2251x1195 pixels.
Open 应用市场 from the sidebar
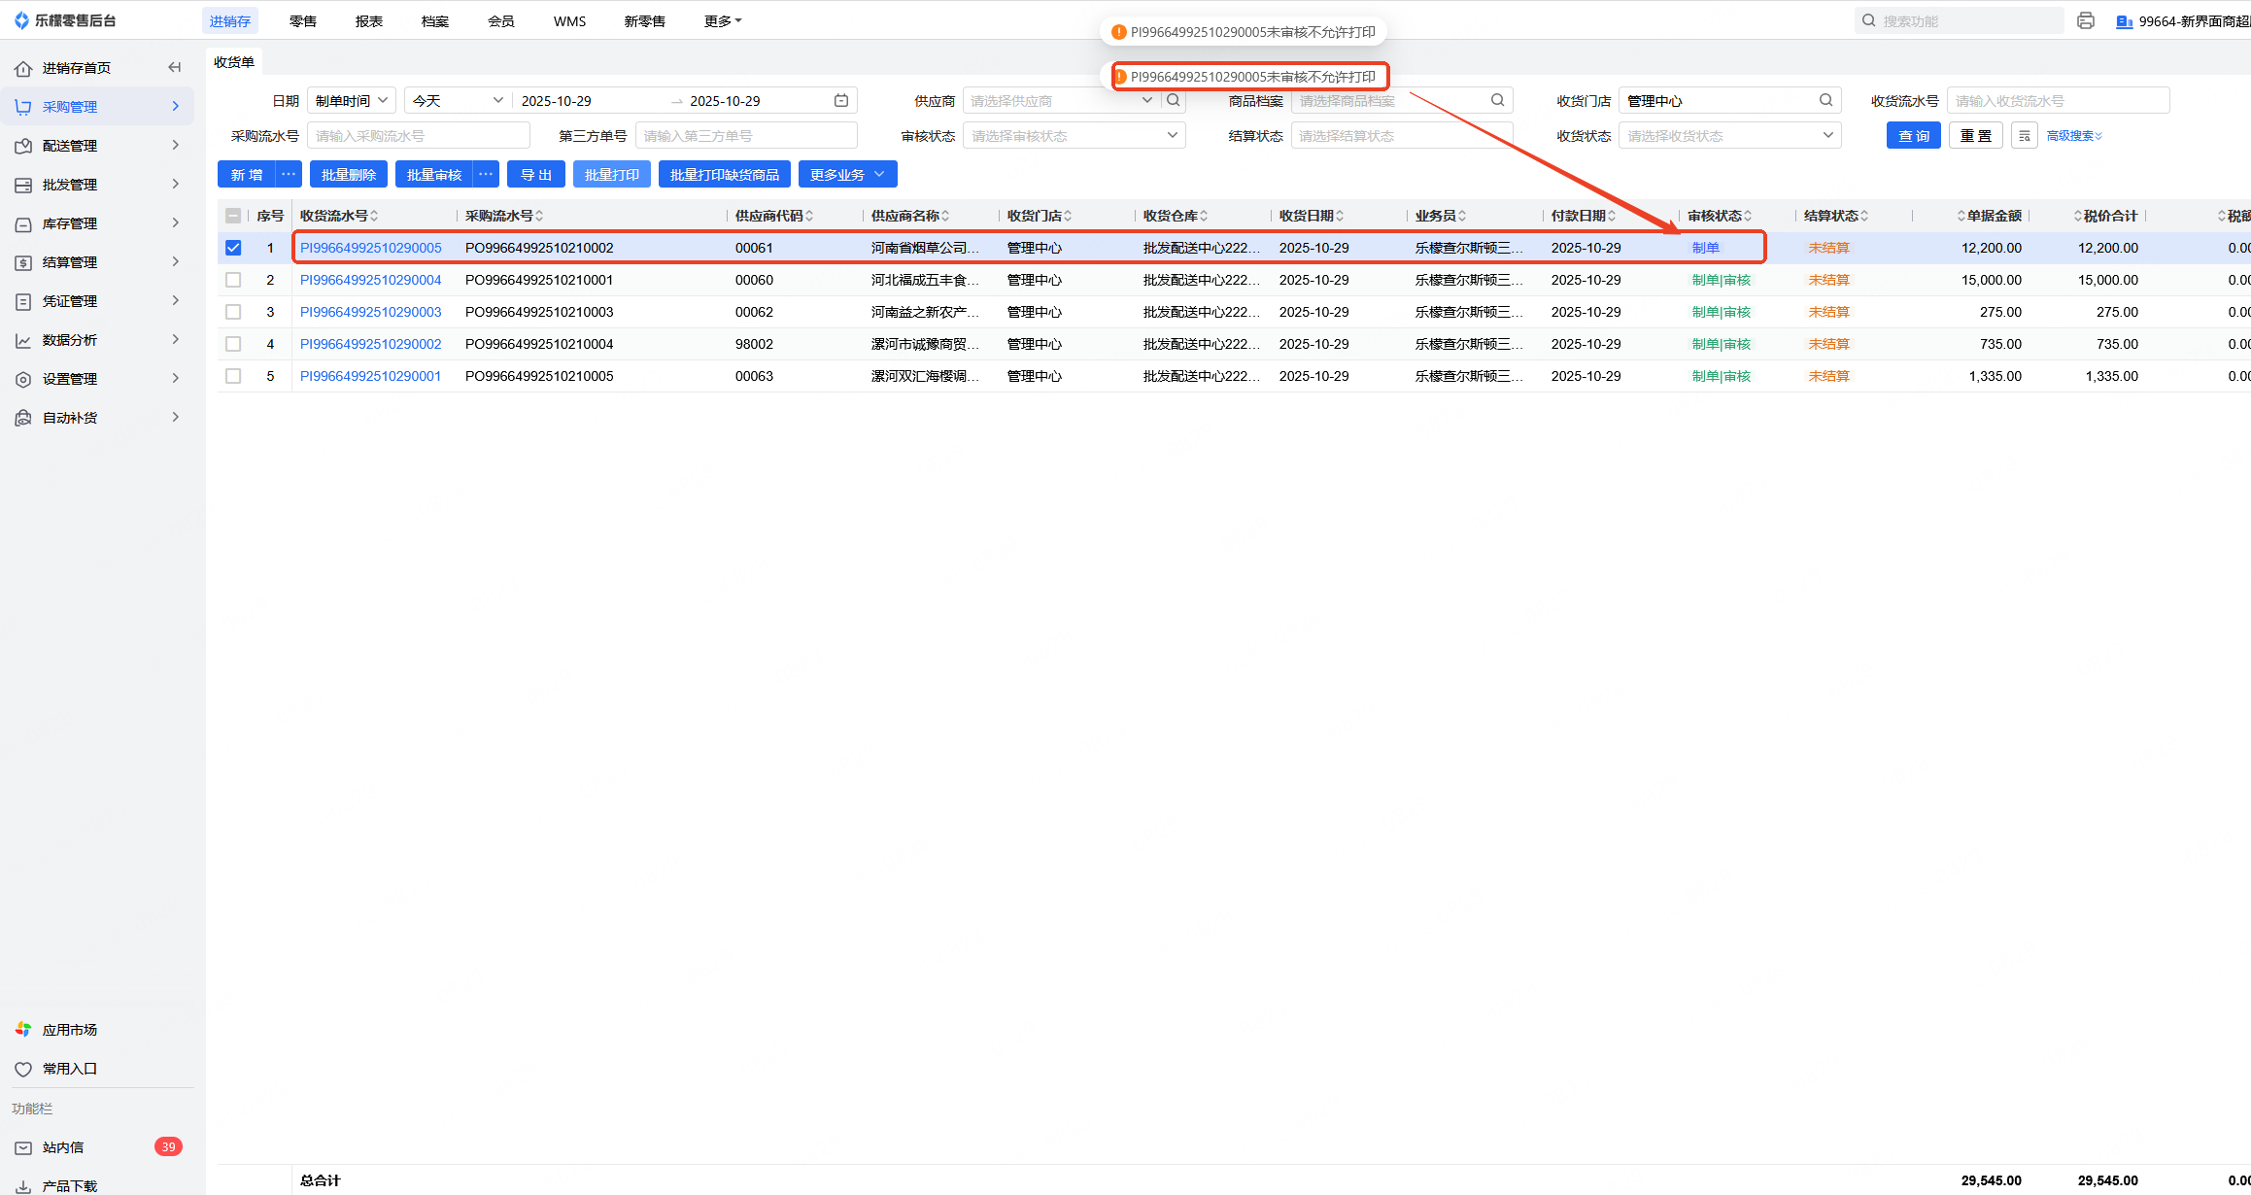[x=69, y=1030]
